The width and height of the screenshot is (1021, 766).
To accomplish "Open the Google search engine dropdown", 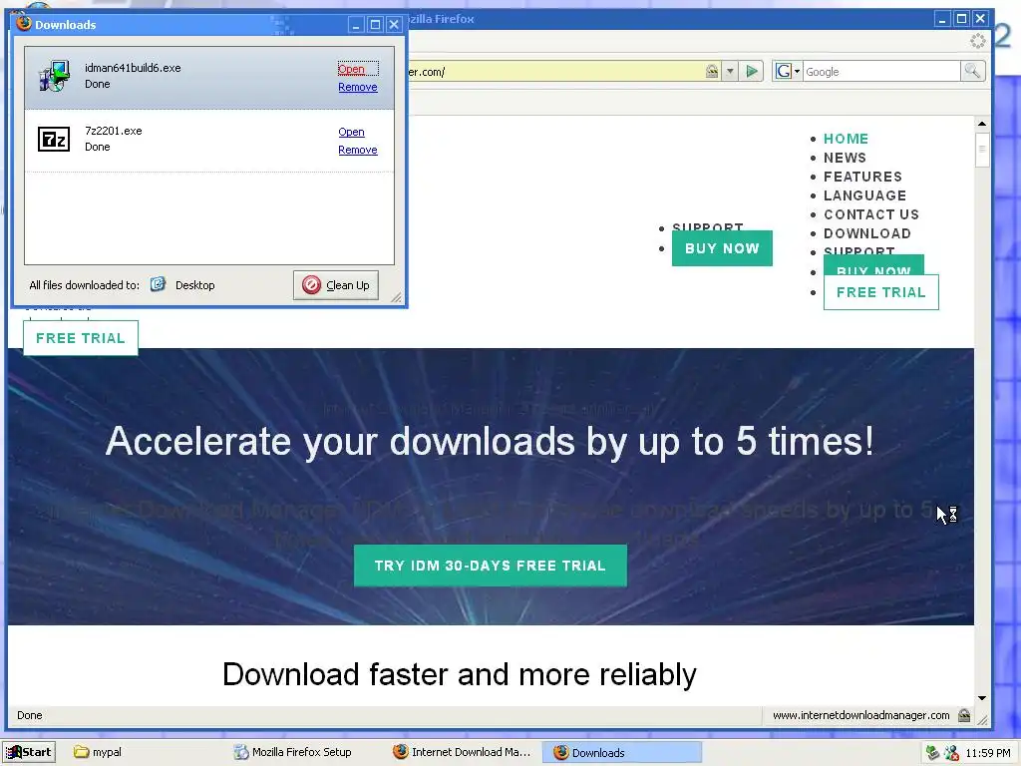I will 788,71.
